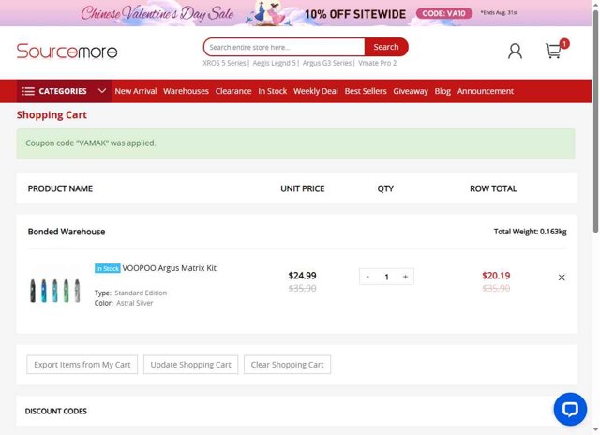Click Clear Shopping Cart button

coord(288,365)
